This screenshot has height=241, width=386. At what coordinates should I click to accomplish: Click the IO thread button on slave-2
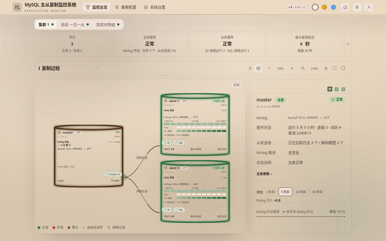167,210
